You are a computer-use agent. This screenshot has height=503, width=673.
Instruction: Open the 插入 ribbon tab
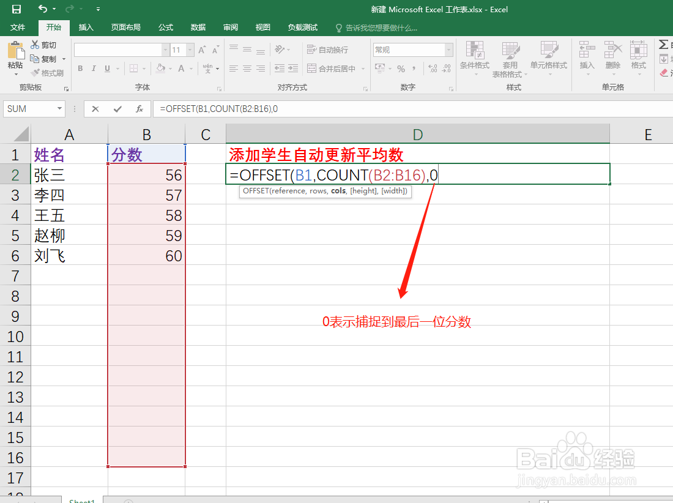coord(85,27)
